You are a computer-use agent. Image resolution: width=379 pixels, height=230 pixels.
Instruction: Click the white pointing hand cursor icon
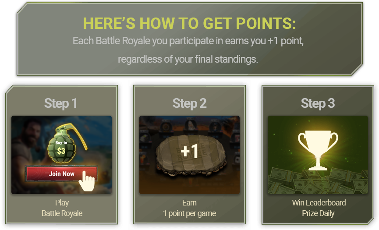click(x=86, y=181)
